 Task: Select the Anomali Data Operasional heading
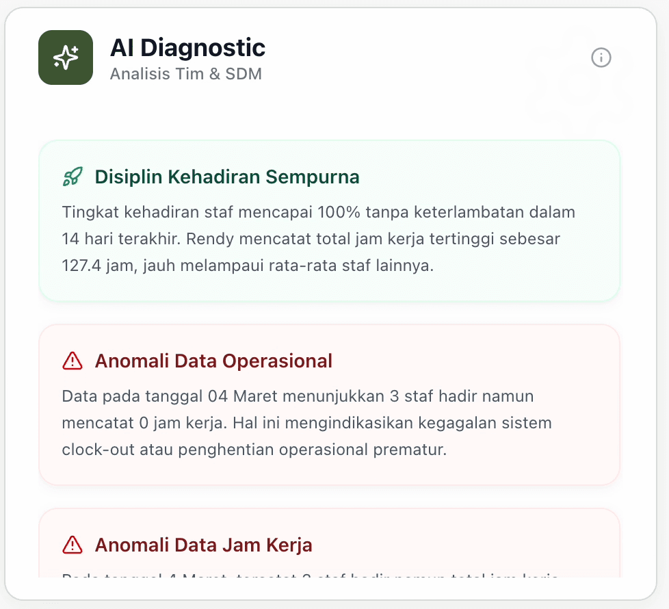213,361
